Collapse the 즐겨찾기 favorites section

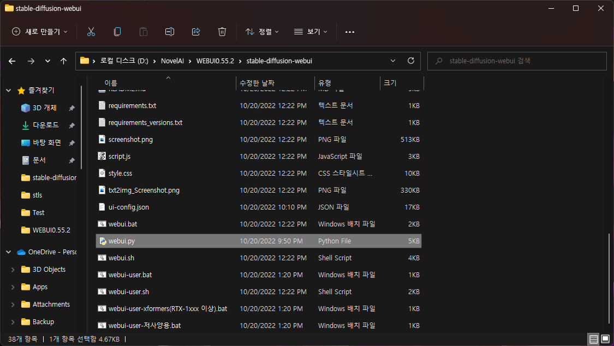click(9, 91)
